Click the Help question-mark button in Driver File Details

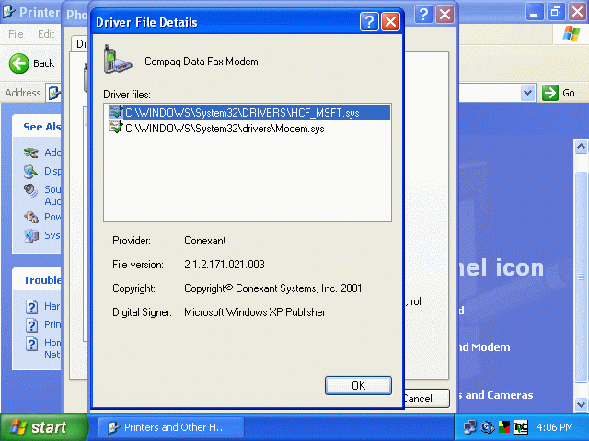(369, 22)
